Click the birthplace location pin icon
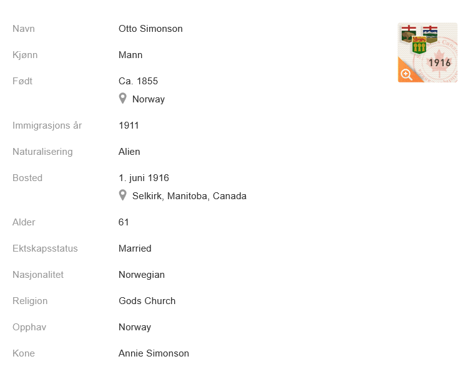This screenshot has width=470, height=374. (x=123, y=99)
